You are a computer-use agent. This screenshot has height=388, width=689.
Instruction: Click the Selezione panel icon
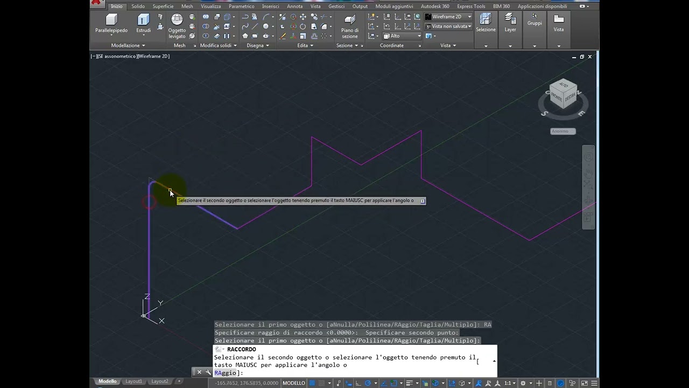(x=486, y=22)
